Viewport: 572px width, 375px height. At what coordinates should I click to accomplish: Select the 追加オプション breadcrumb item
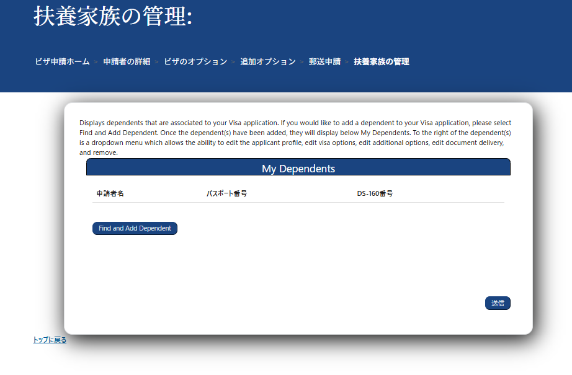point(267,62)
